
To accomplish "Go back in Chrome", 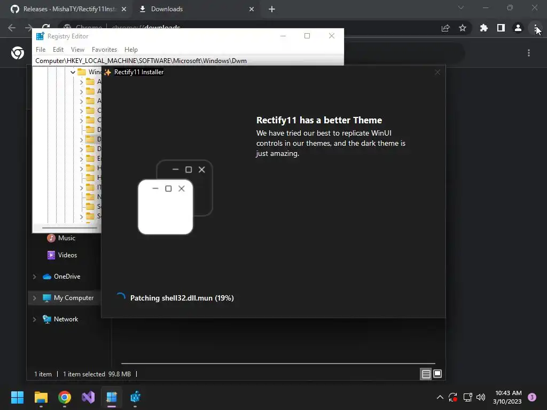I will [12, 28].
